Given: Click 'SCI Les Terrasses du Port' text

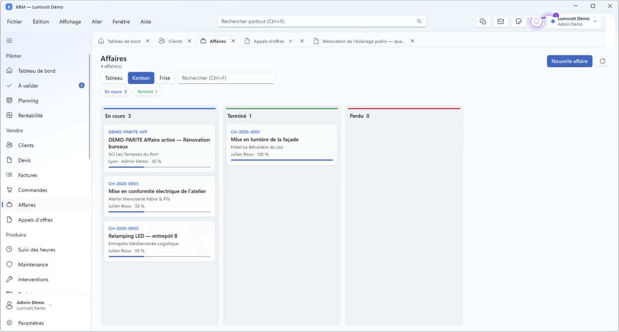Looking at the screenshot, I should point(133,154).
